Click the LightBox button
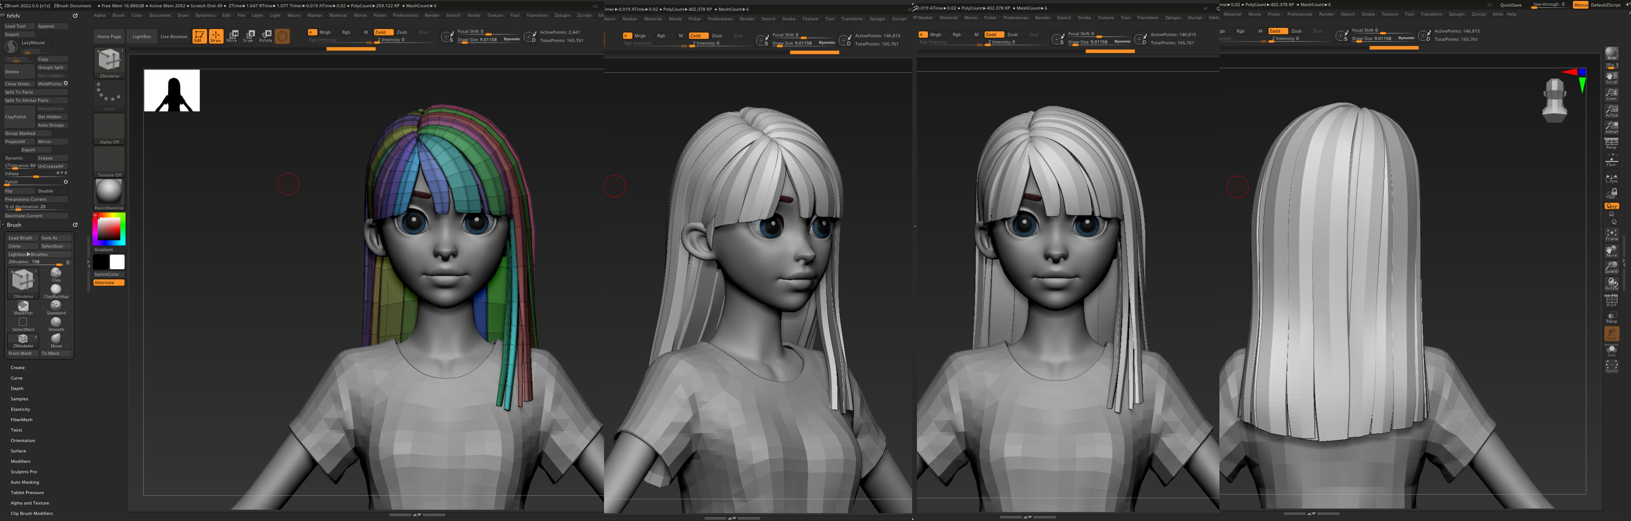 pos(142,36)
